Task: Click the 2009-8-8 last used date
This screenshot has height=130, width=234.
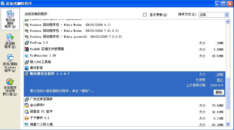Action: coord(217,85)
